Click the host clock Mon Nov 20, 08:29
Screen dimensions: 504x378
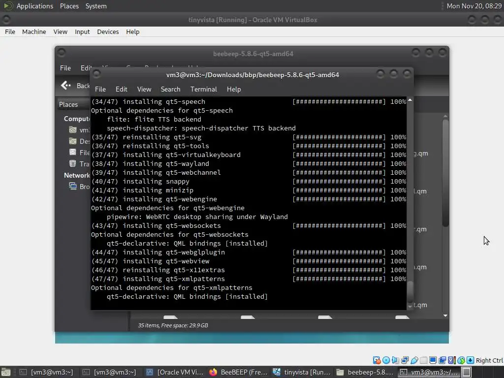click(x=474, y=6)
